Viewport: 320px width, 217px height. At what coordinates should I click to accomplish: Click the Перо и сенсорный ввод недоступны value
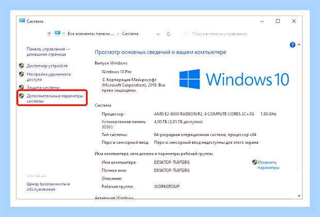pyautogui.click(x=206, y=143)
